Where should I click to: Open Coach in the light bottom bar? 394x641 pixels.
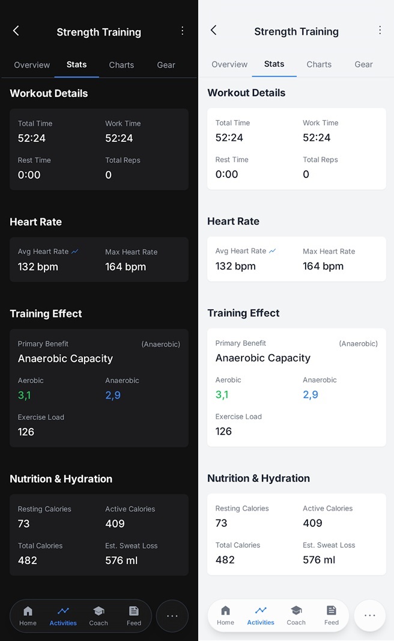[x=296, y=615]
